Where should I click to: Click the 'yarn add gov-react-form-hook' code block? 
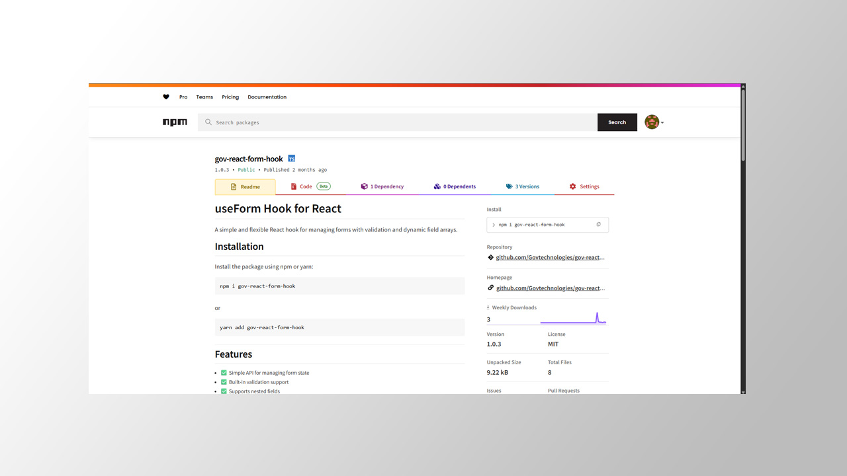click(339, 327)
